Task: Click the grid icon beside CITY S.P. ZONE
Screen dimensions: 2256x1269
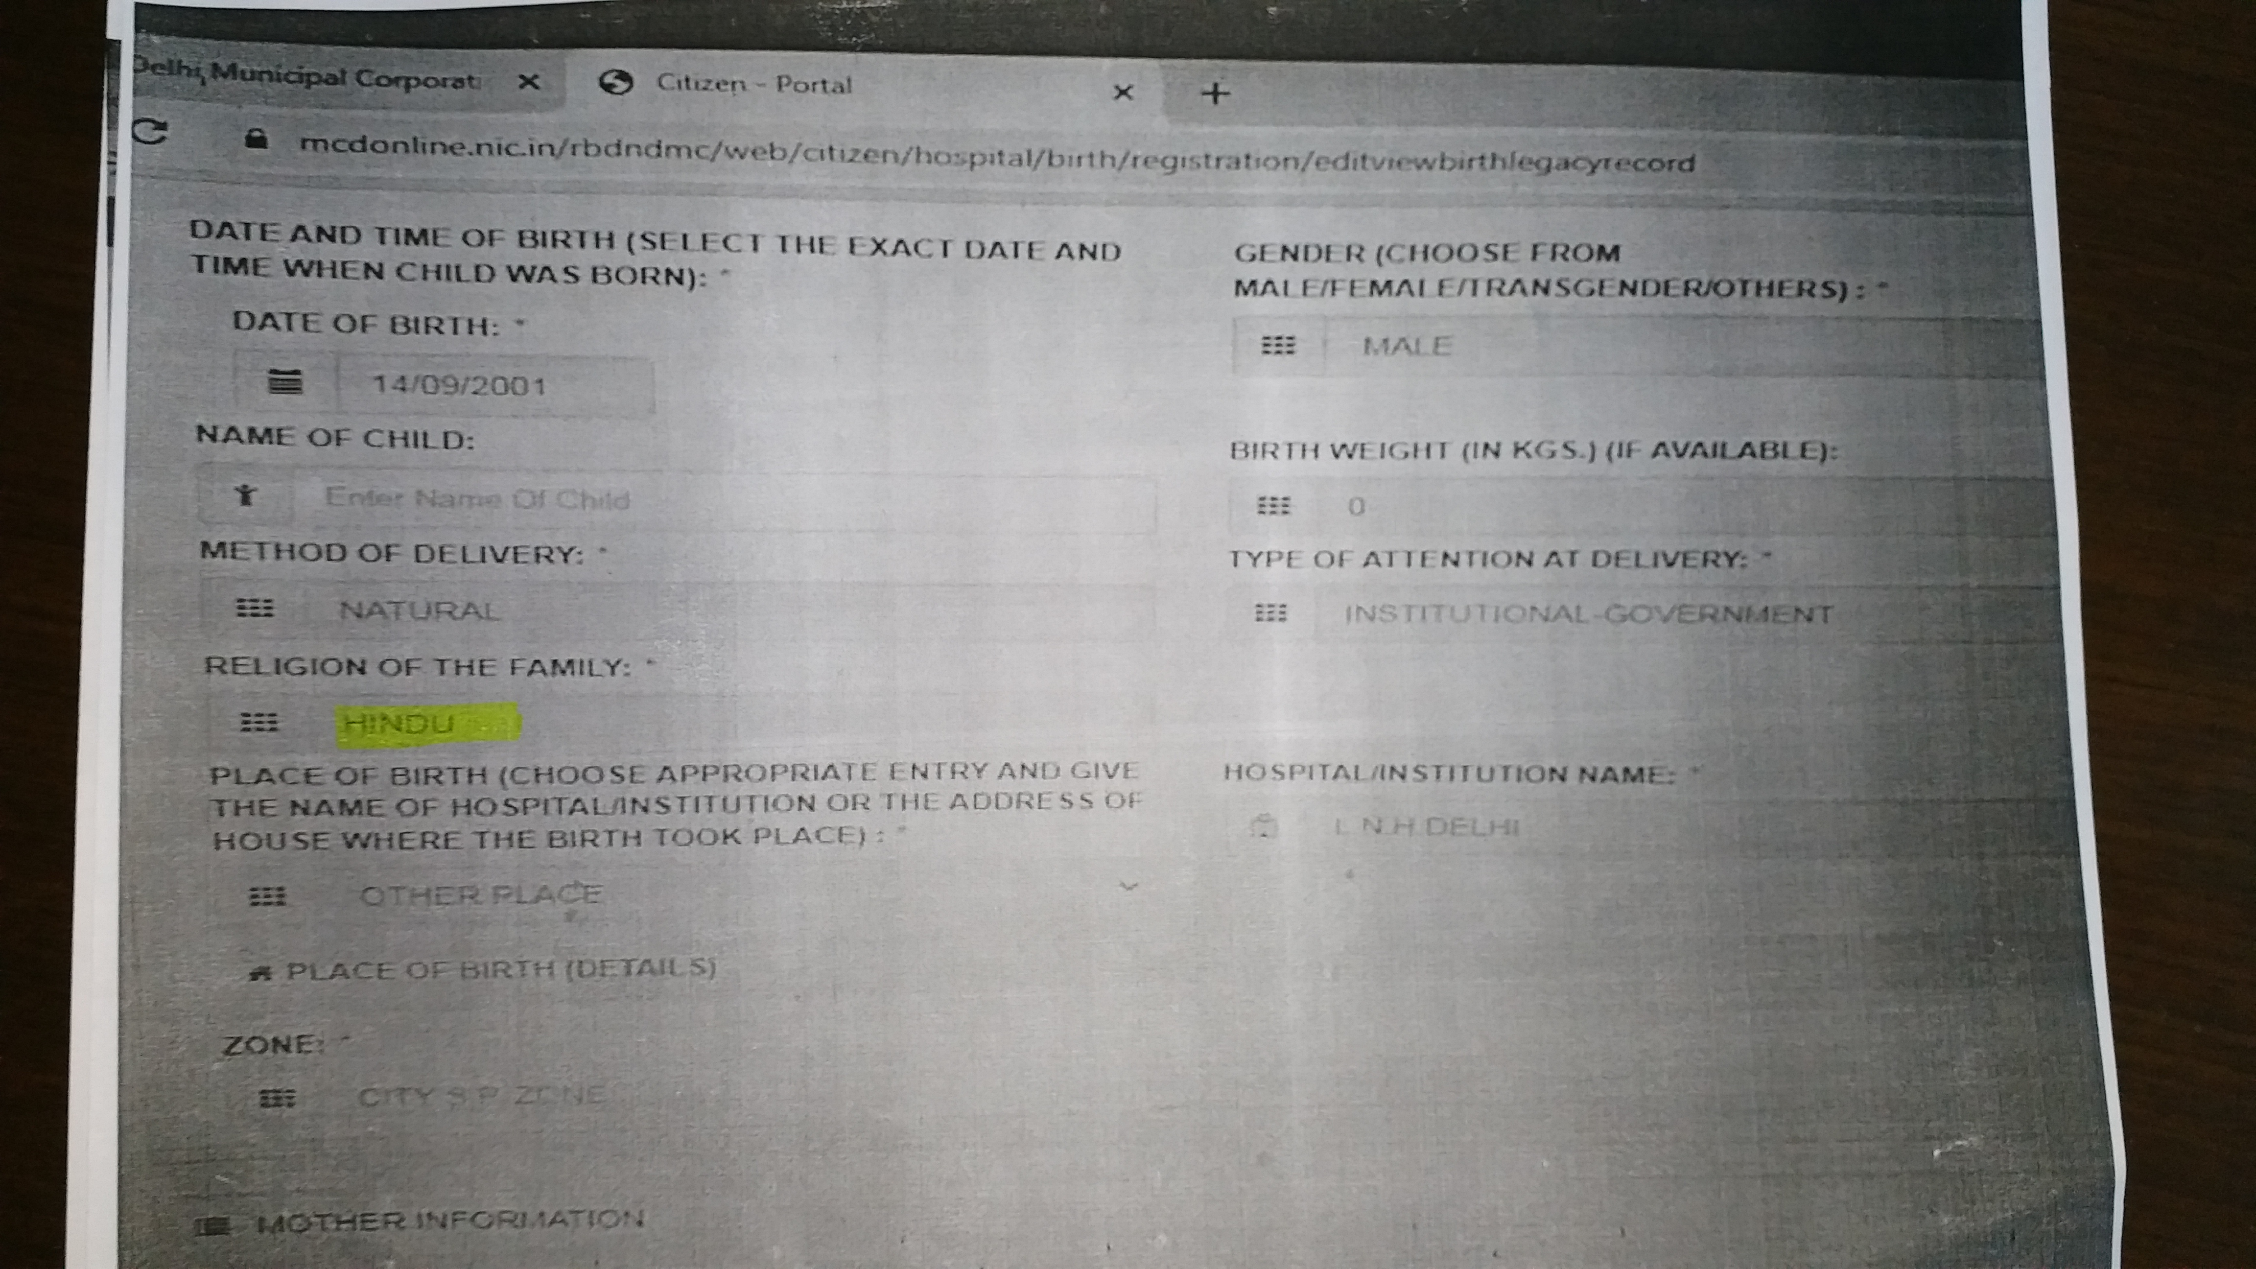Action: tap(278, 1098)
